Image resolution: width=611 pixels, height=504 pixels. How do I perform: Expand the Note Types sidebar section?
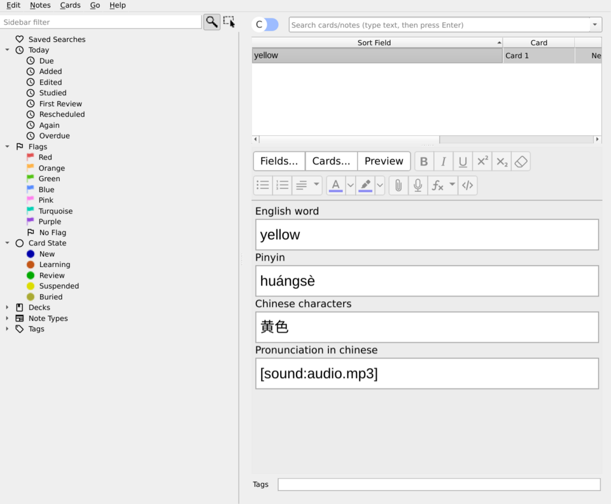coord(7,318)
